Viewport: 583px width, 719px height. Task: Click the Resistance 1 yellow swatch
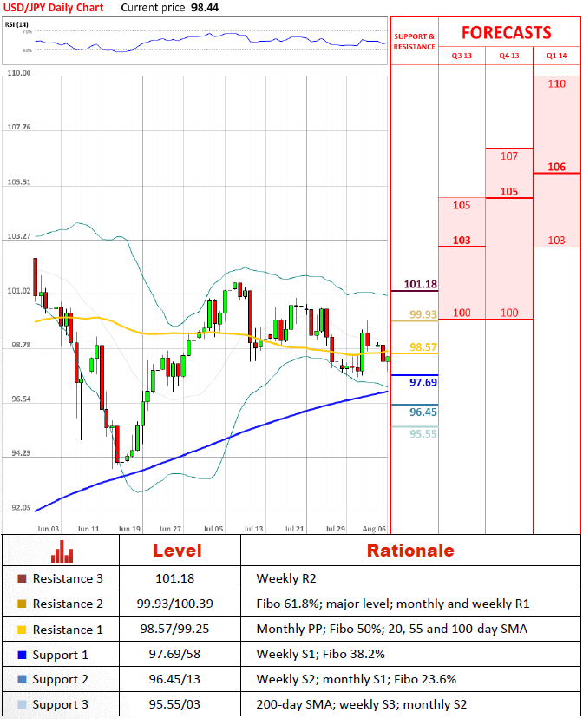[x=22, y=630]
